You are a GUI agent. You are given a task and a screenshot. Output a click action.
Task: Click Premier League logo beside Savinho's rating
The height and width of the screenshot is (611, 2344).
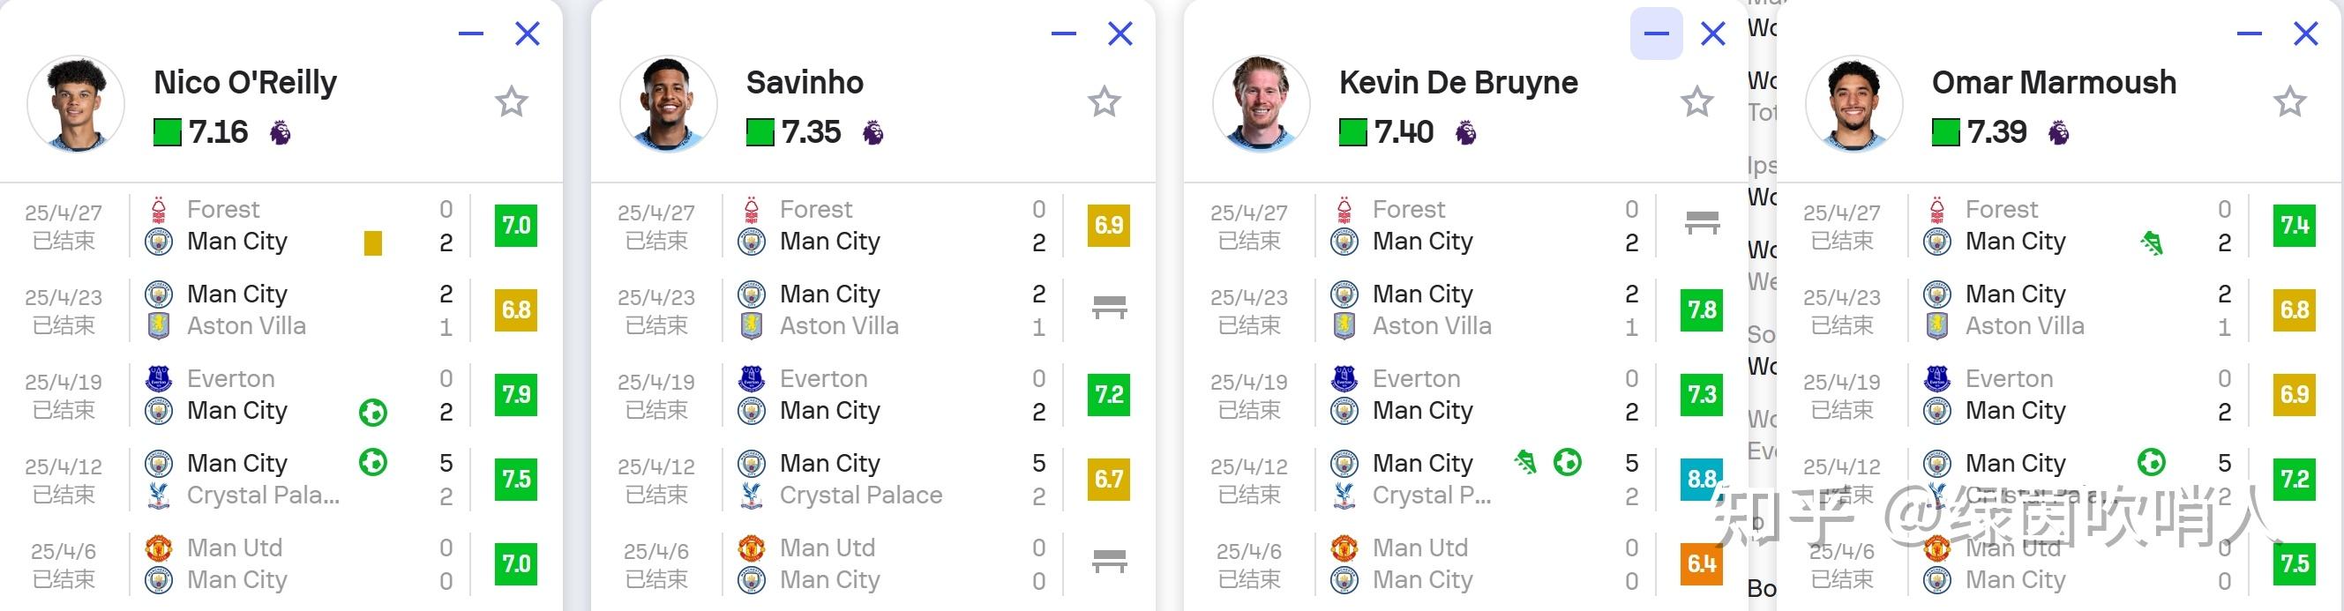pyautogui.click(x=872, y=133)
